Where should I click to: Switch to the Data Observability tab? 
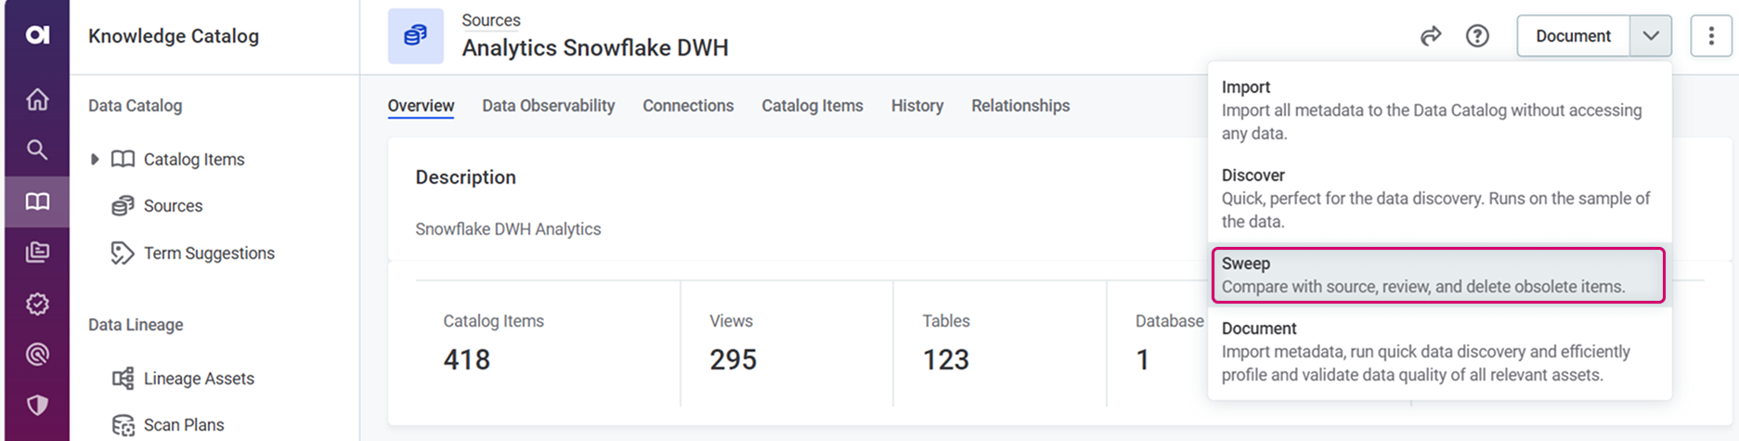548,106
